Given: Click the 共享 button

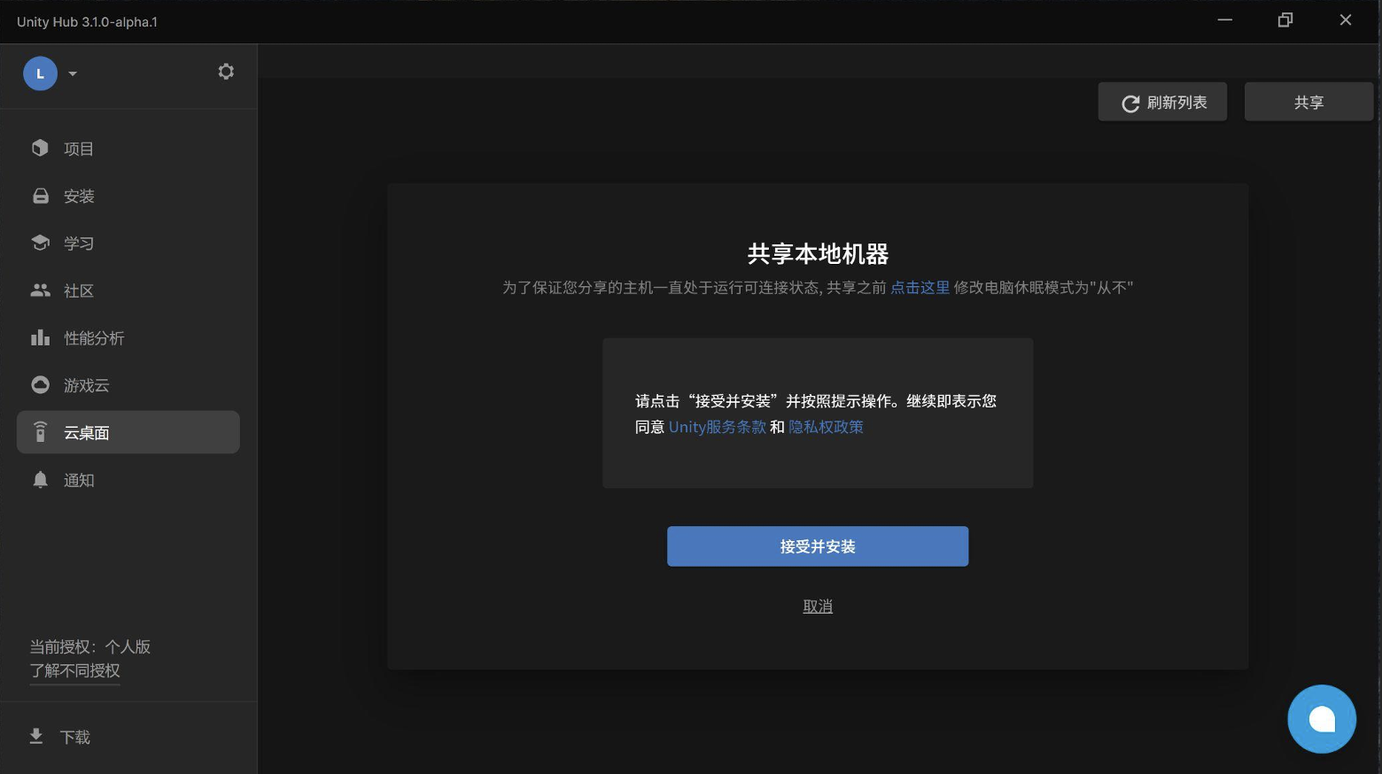Looking at the screenshot, I should click(x=1308, y=102).
